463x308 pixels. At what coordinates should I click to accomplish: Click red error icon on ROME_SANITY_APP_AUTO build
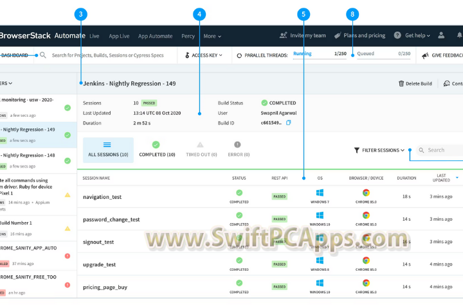68,256
